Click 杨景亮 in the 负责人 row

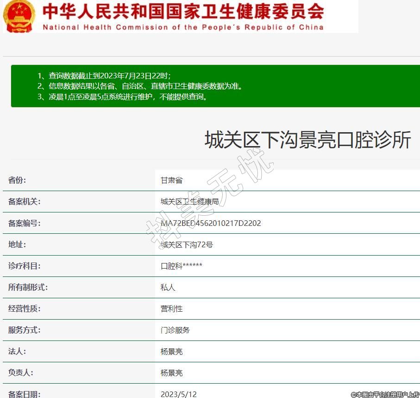click(171, 372)
